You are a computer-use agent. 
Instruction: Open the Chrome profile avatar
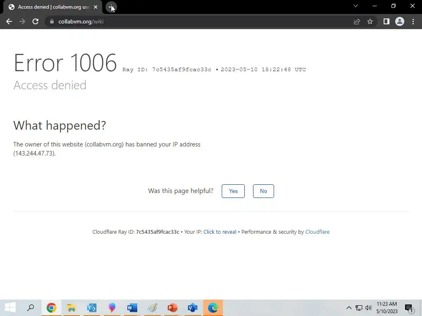click(400, 21)
